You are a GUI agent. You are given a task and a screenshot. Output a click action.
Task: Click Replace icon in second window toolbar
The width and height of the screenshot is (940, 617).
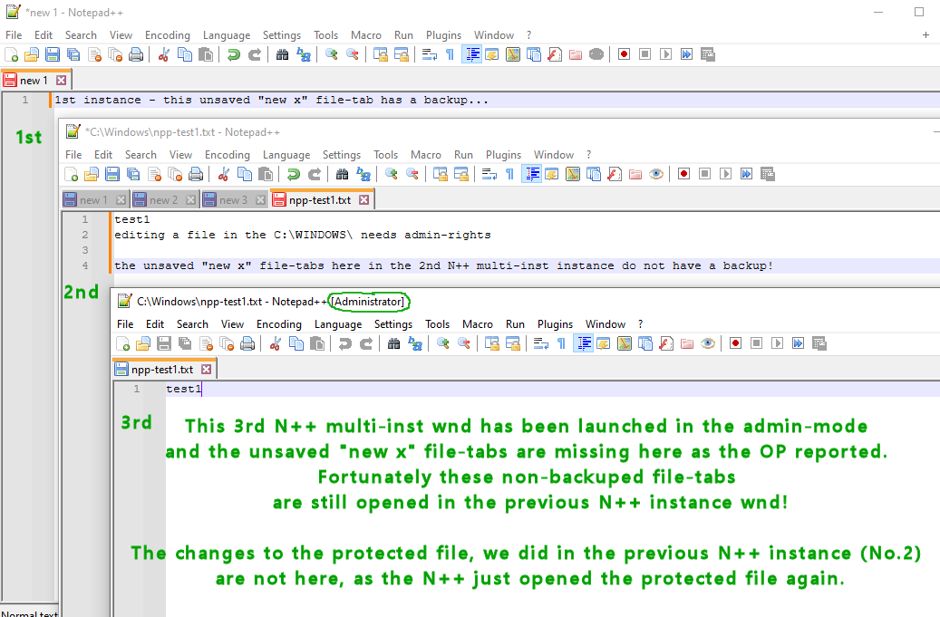pyautogui.click(x=363, y=174)
